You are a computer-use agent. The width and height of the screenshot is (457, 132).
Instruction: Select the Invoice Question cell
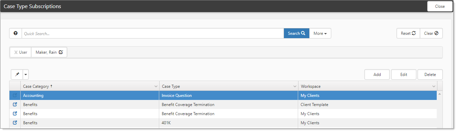pos(229,96)
